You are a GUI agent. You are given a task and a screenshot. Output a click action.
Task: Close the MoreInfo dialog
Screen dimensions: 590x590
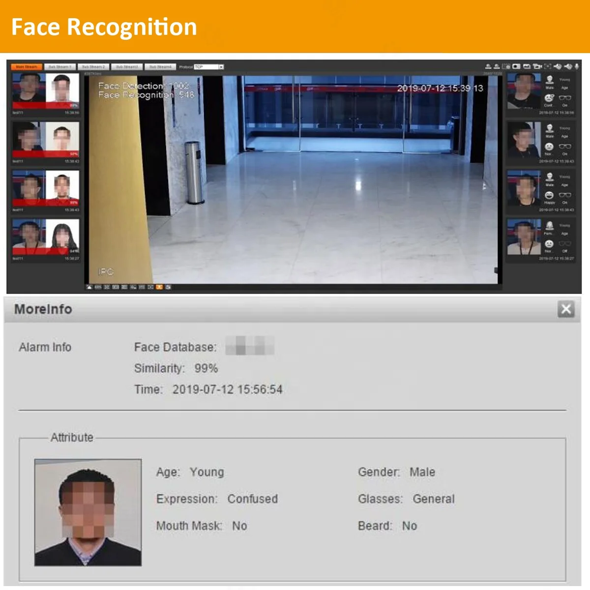click(x=566, y=309)
